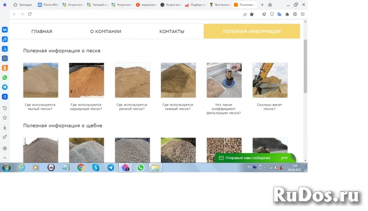
Task: Open sidebar settings gear
Action: click(5, 148)
